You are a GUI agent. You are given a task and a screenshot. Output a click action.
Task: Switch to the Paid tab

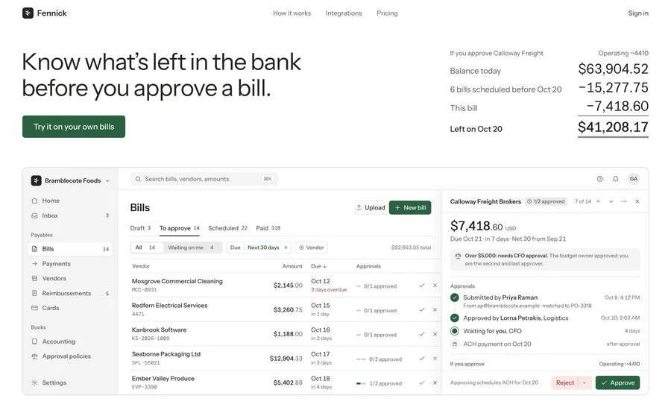(x=268, y=228)
